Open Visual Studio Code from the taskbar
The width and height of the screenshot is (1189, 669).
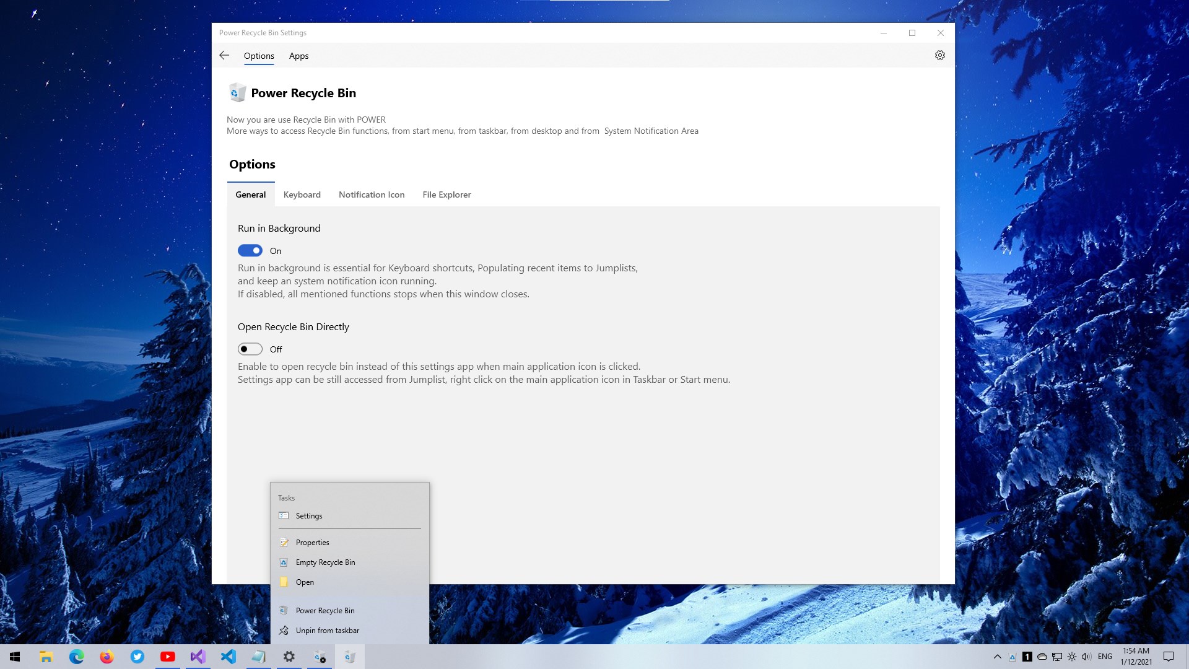pos(228,657)
